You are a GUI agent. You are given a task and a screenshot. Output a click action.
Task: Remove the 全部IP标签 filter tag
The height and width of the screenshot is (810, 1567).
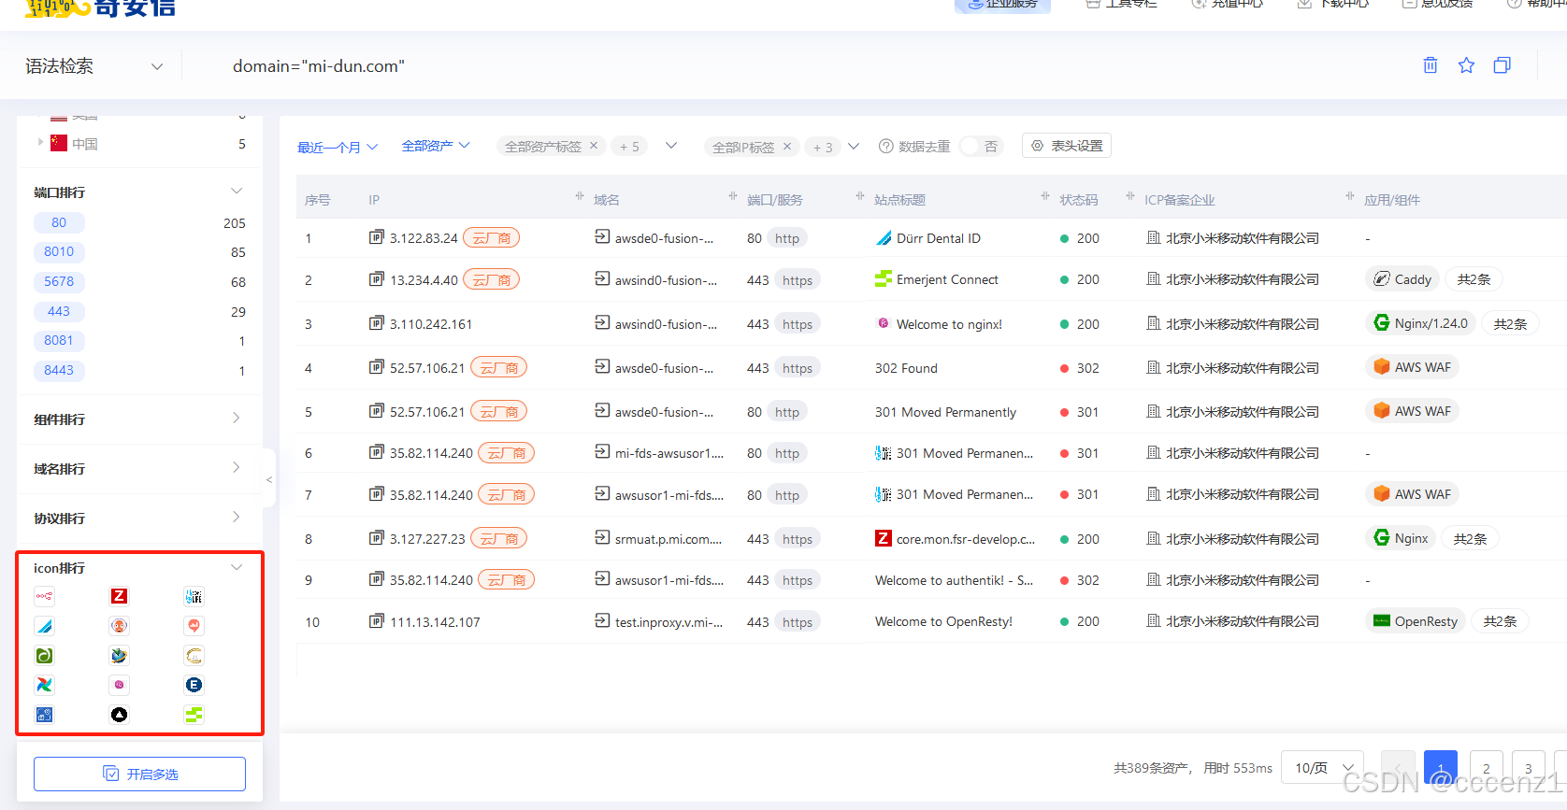tap(787, 147)
